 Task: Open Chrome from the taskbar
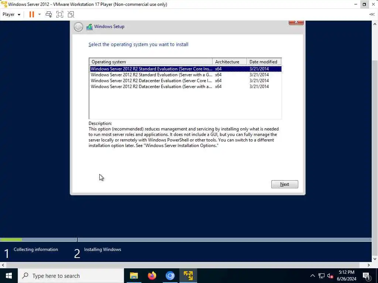(170, 276)
